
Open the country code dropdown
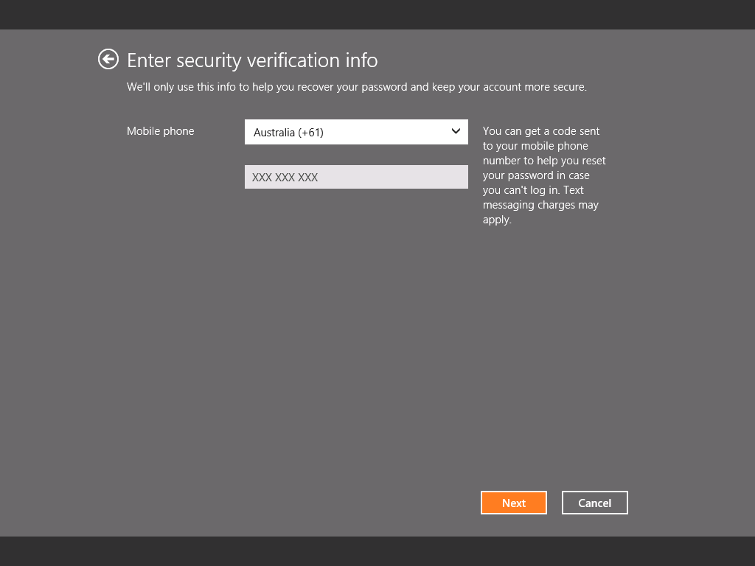356,132
